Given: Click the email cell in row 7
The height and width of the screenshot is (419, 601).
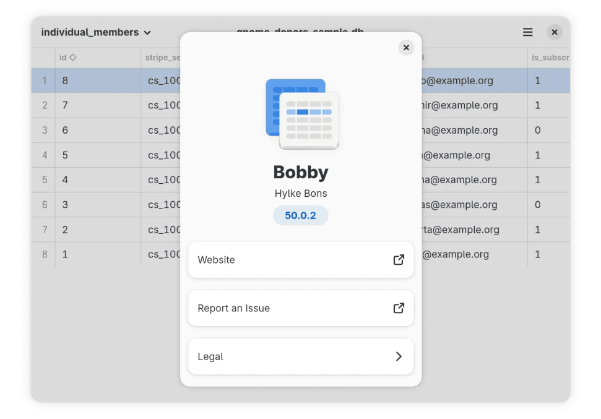Looking at the screenshot, I should point(474,230).
